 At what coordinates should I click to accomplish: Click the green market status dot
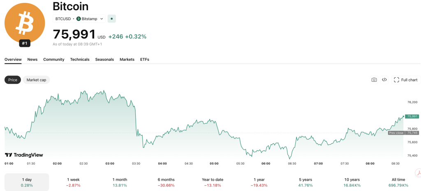click(x=112, y=18)
